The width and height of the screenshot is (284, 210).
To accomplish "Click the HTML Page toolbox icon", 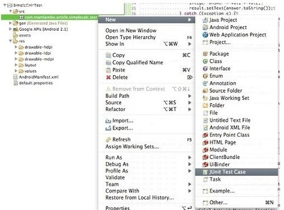I will click(205, 142).
